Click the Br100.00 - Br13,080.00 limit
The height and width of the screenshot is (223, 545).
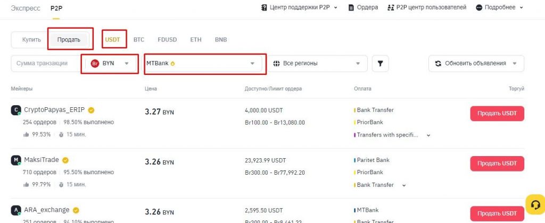(275, 123)
